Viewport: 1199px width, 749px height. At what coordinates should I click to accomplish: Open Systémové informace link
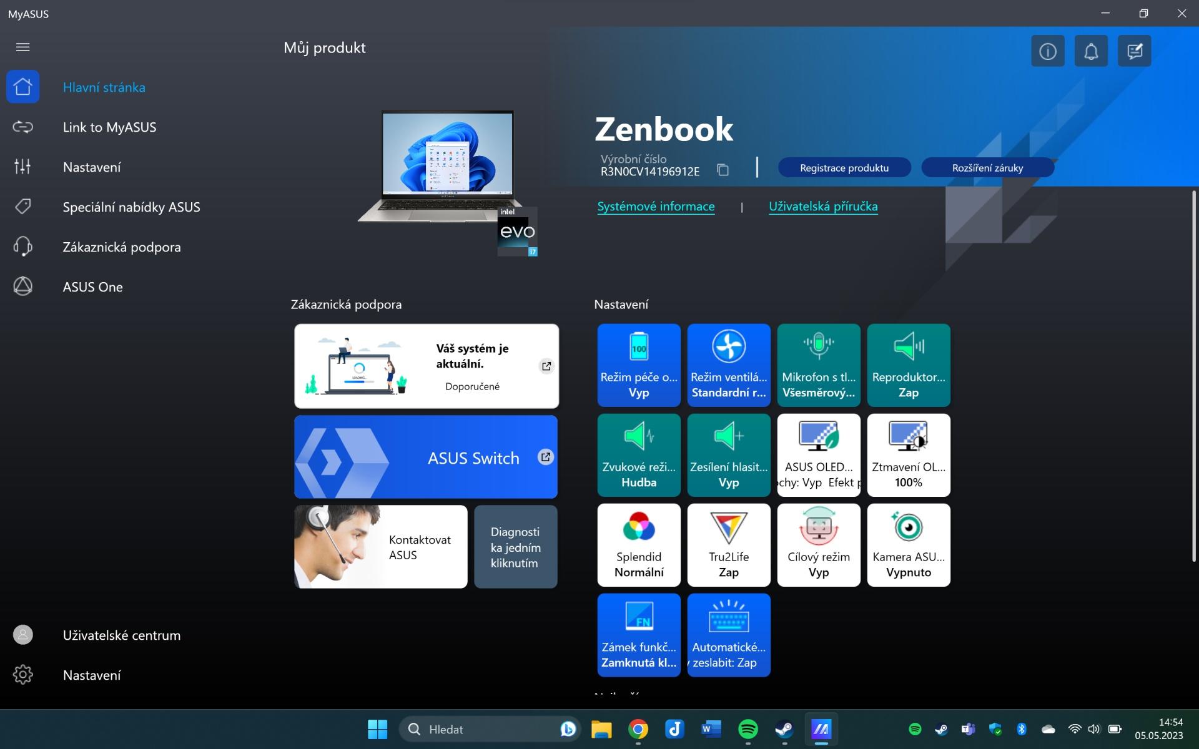(656, 207)
